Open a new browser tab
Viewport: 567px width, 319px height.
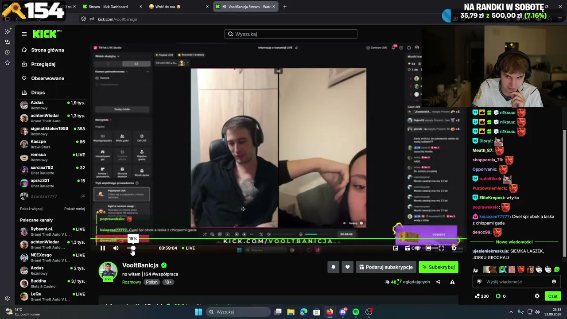[285, 7]
